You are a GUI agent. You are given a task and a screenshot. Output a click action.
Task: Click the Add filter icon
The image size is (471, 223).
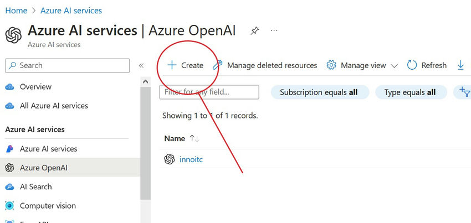point(463,92)
